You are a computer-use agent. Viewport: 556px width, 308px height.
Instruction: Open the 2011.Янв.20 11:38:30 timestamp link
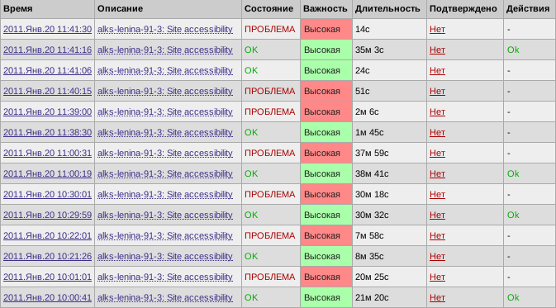click(x=48, y=133)
